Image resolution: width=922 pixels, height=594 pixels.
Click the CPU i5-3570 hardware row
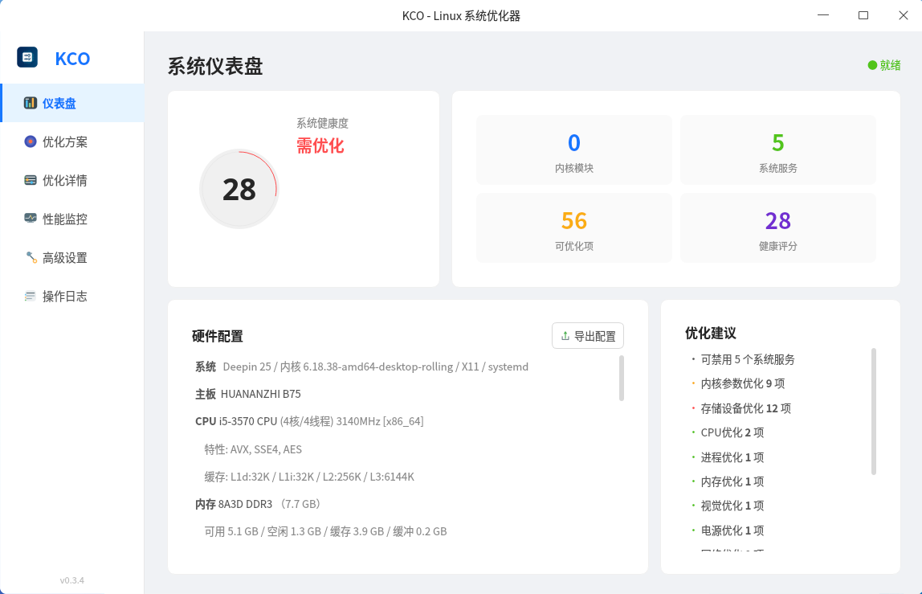pos(309,421)
